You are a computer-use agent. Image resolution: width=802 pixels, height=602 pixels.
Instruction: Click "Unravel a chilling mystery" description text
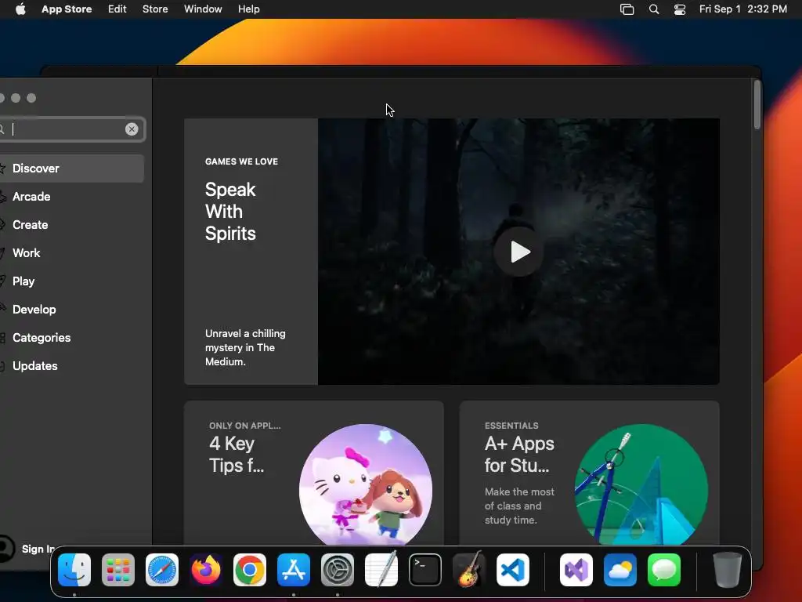[x=245, y=347]
